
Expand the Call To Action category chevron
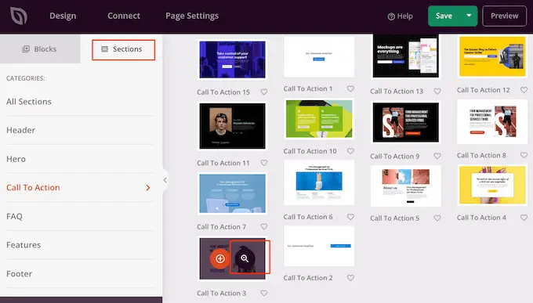pos(148,187)
